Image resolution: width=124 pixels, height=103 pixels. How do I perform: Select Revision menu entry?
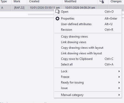tap(88, 30)
